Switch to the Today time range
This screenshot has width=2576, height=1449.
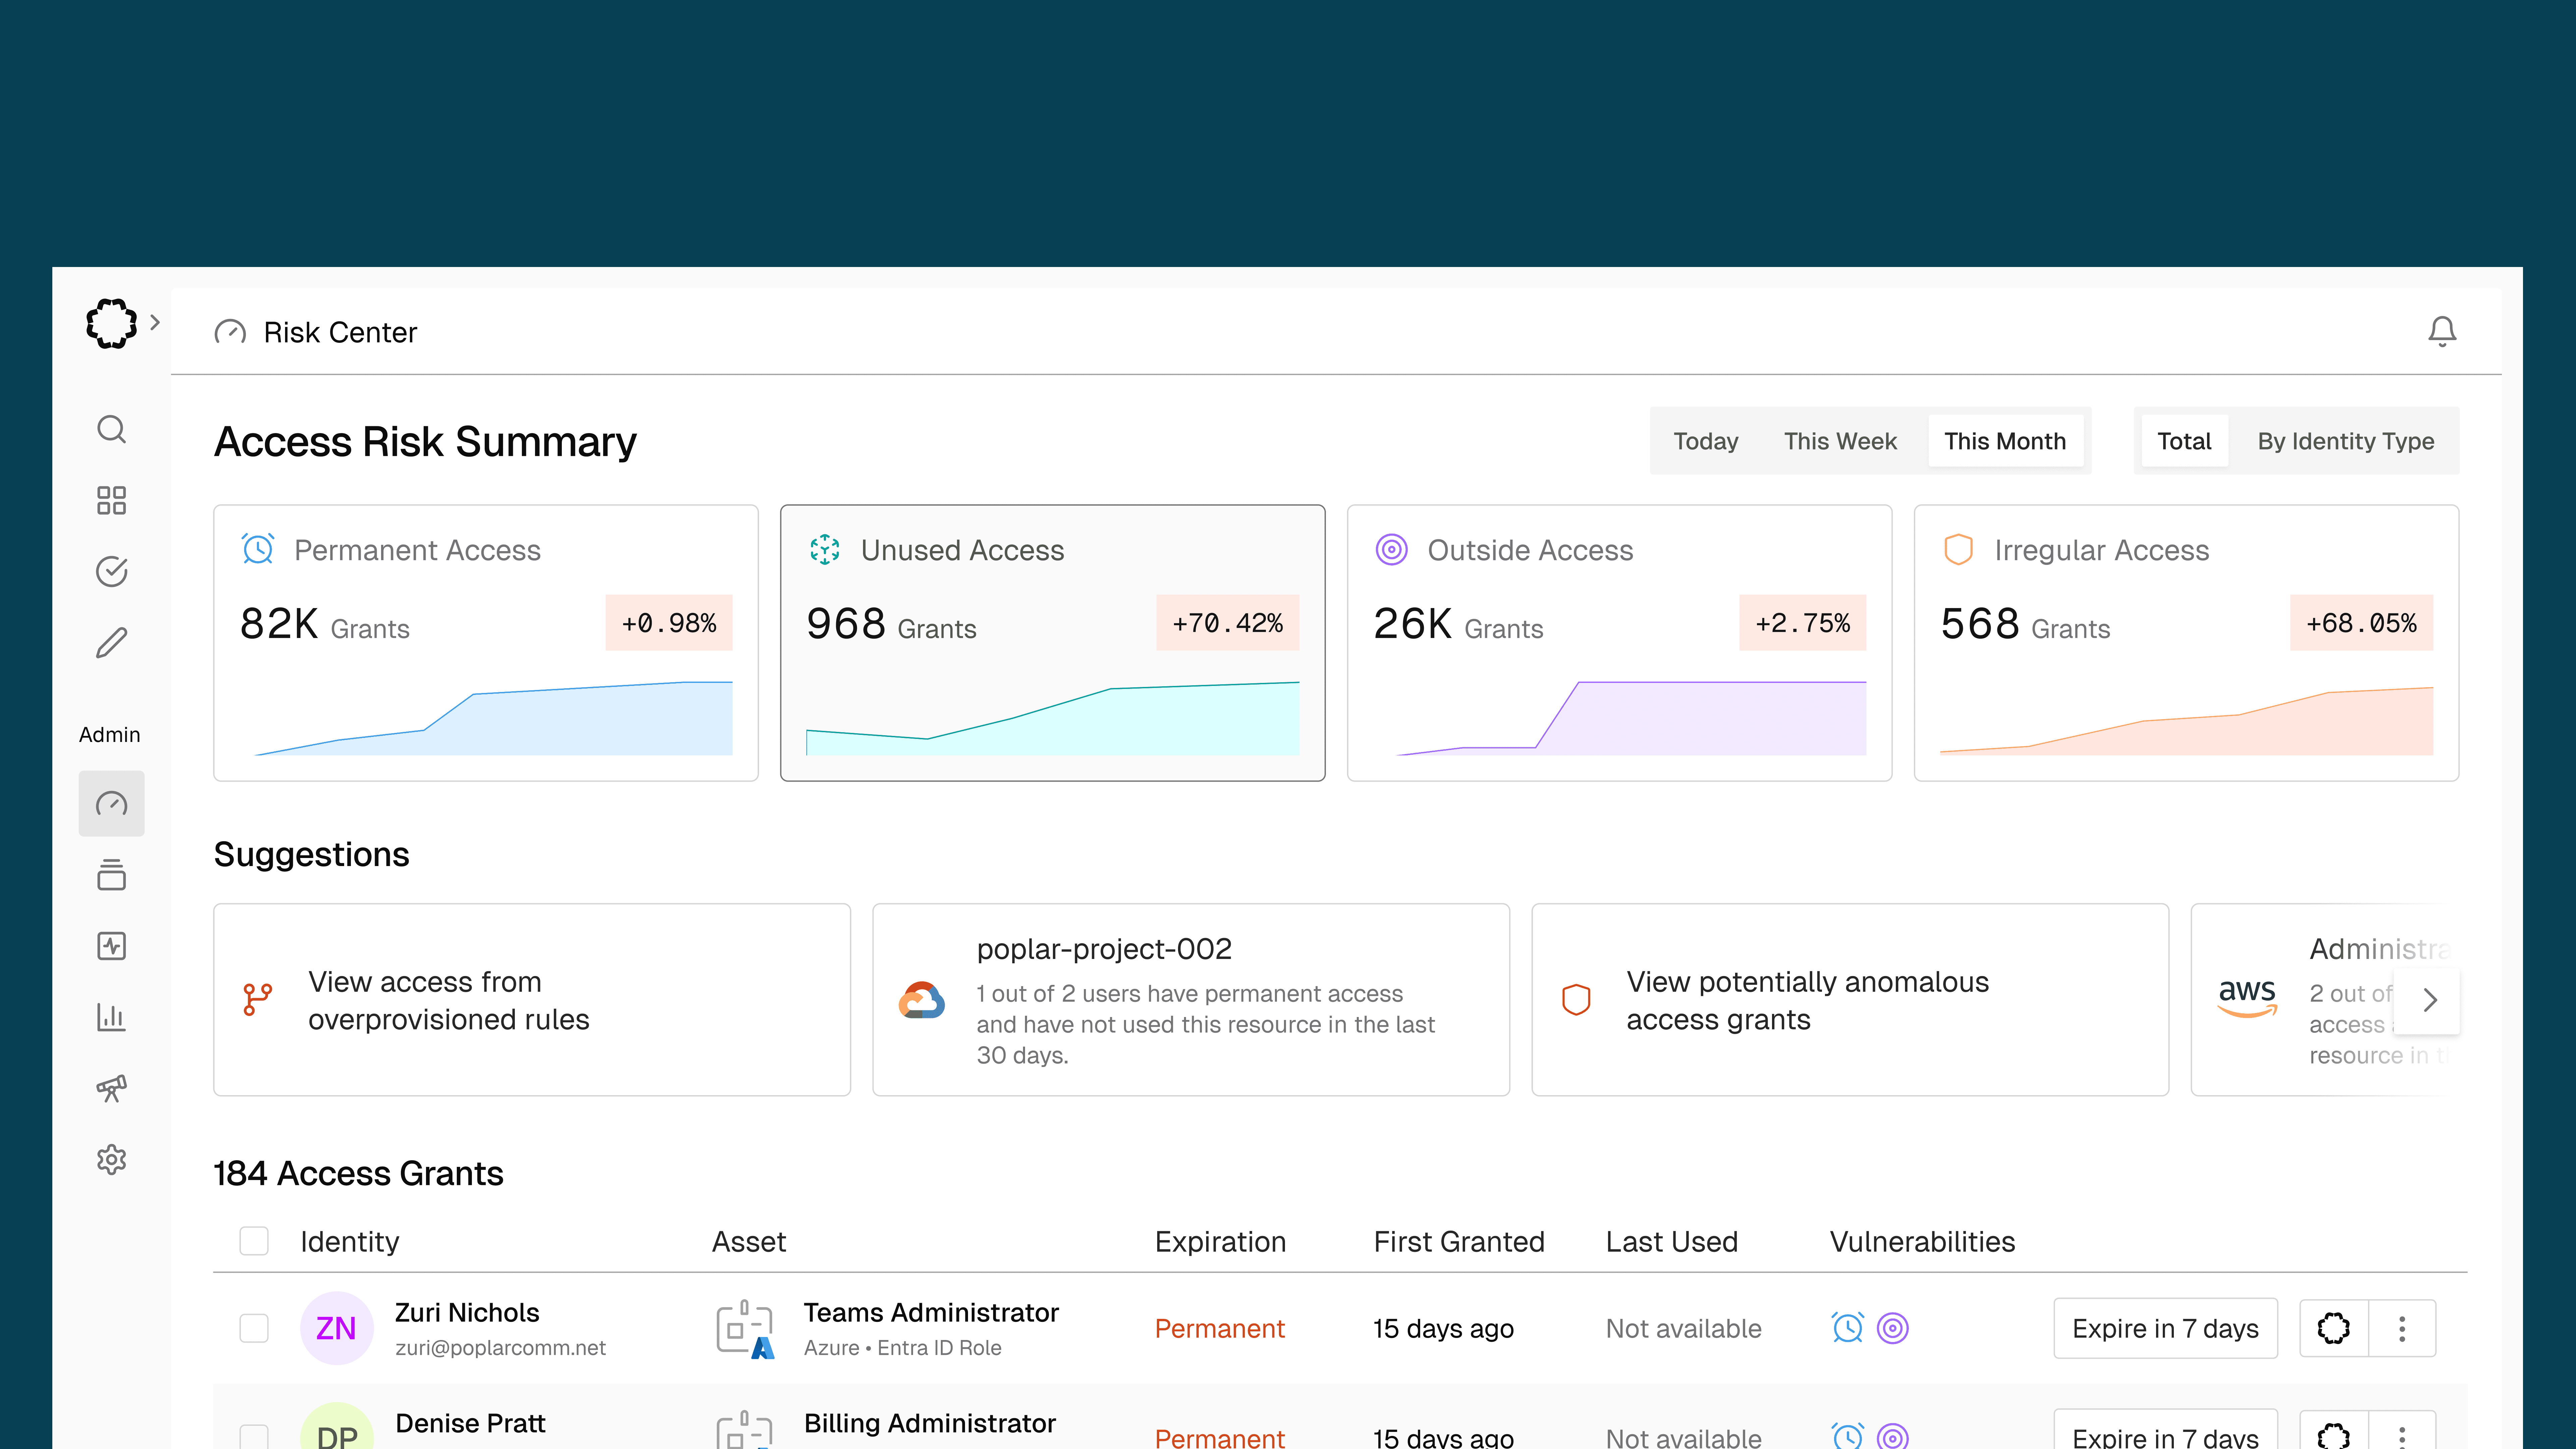tap(1706, 441)
